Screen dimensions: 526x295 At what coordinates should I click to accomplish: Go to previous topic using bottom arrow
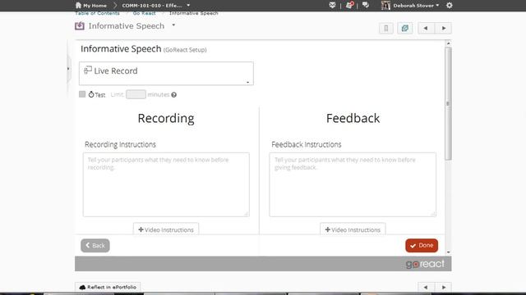426,287
